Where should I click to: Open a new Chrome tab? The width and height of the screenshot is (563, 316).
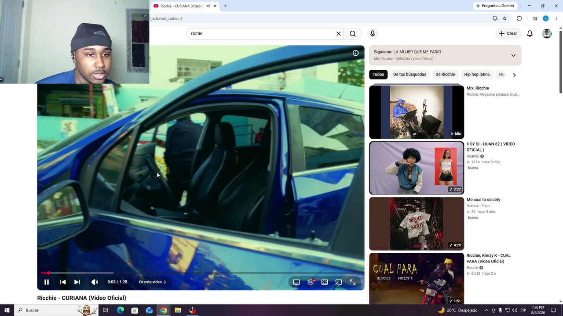point(225,6)
